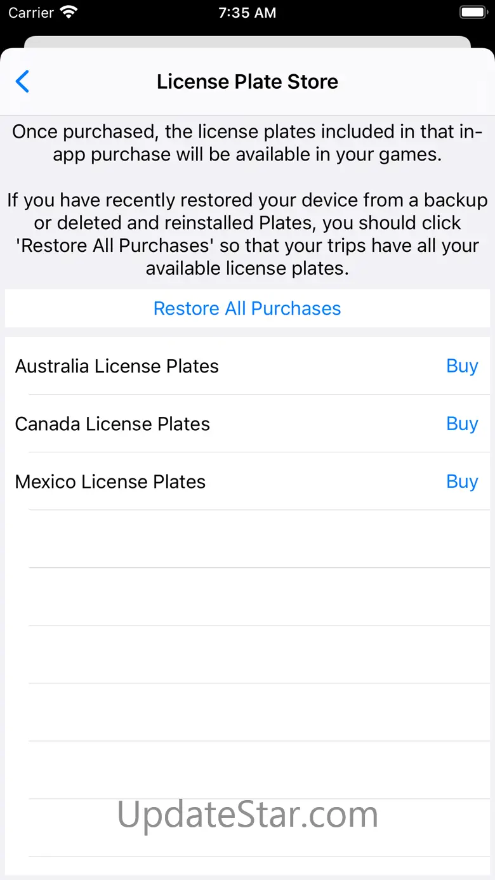Tap the Wi-Fi signal status icon

point(67,13)
